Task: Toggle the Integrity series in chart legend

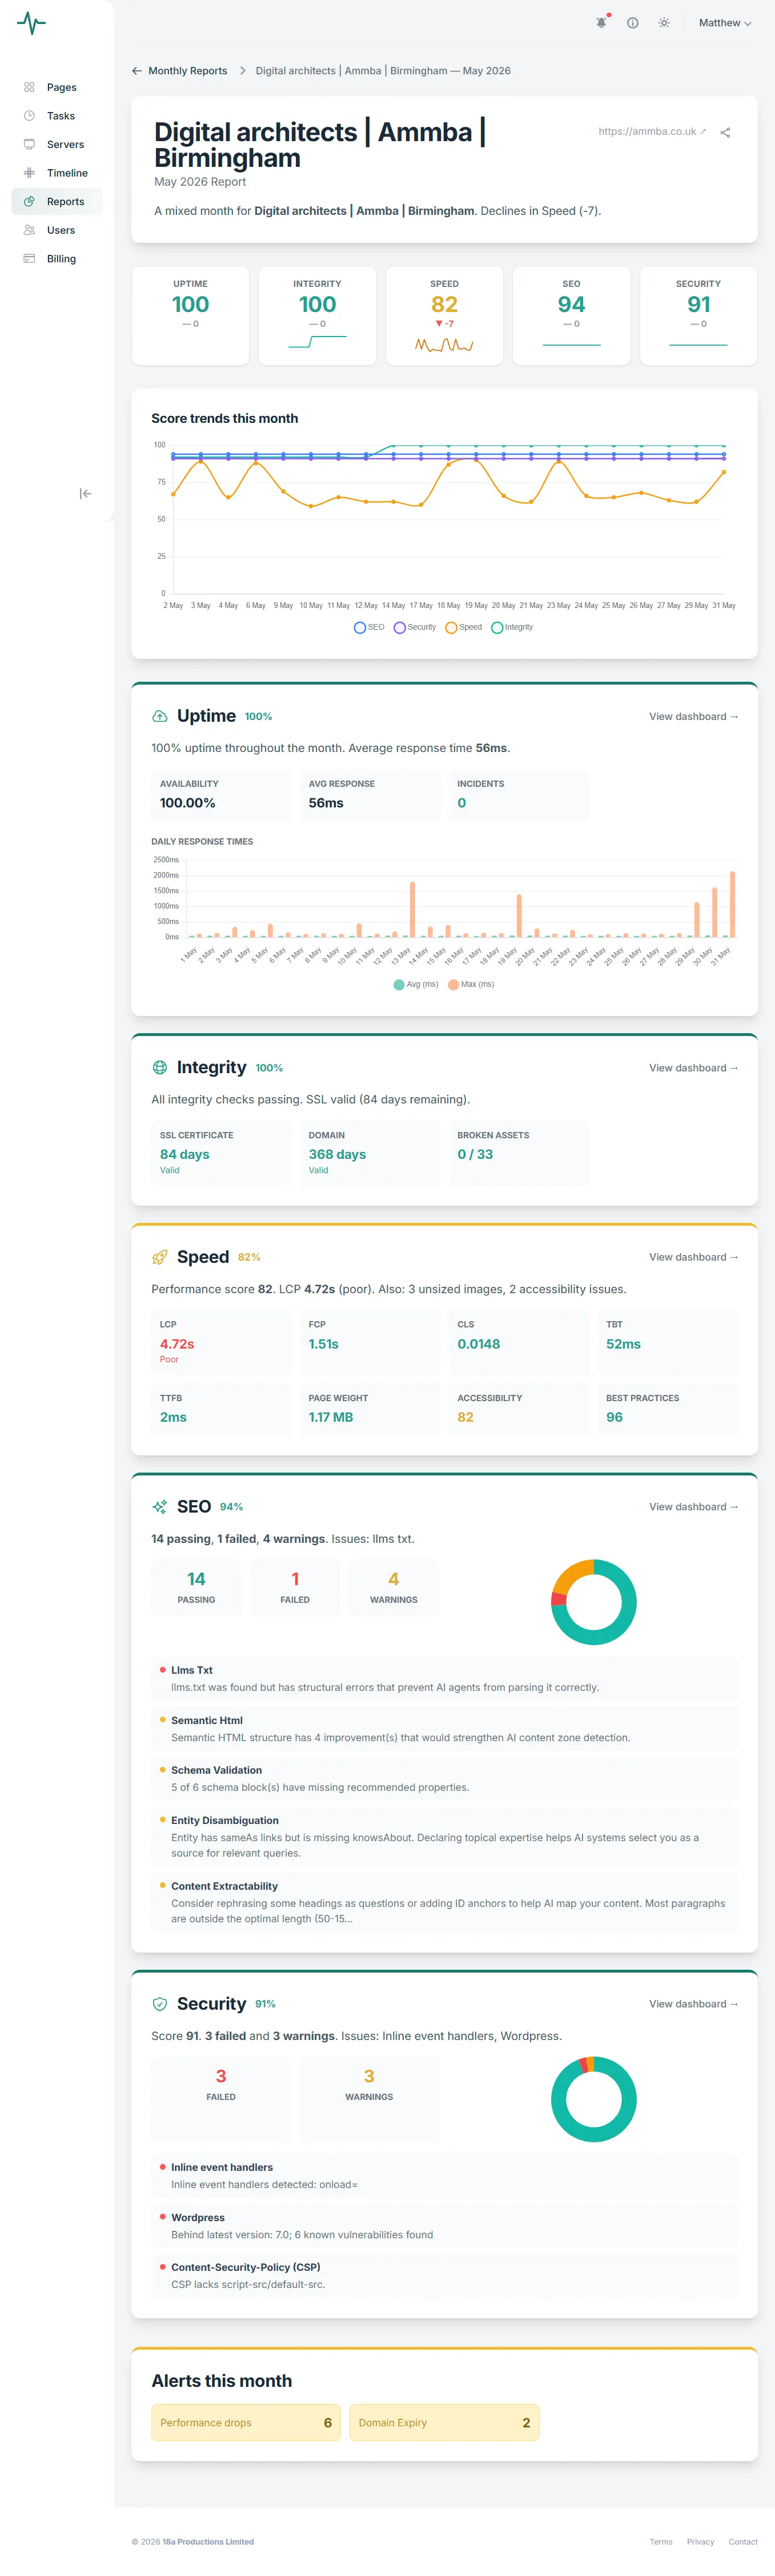Action: [x=512, y=628]
